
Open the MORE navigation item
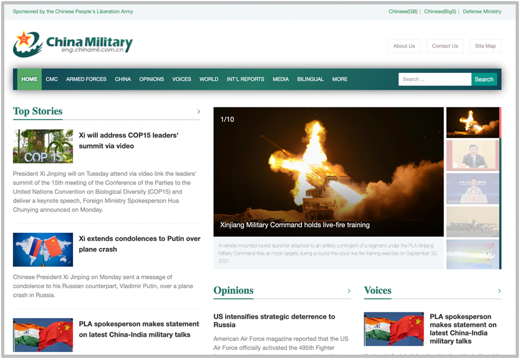(340, 80)
